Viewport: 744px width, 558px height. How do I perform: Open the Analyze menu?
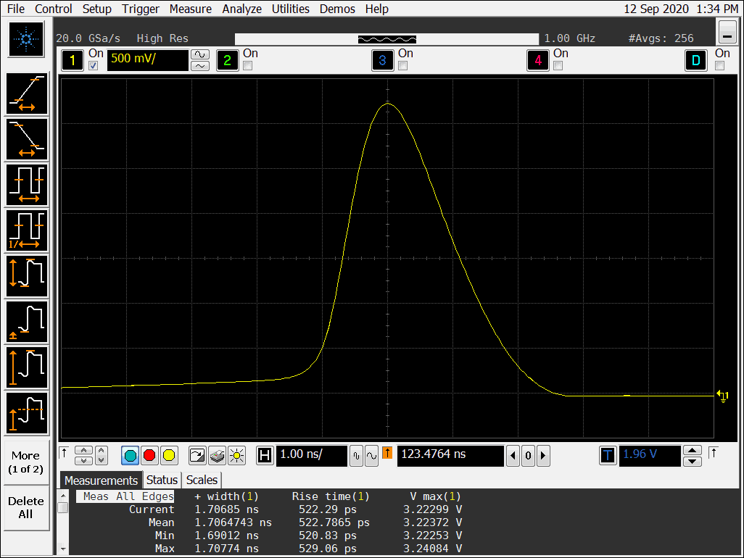click(x=242, y=9)
